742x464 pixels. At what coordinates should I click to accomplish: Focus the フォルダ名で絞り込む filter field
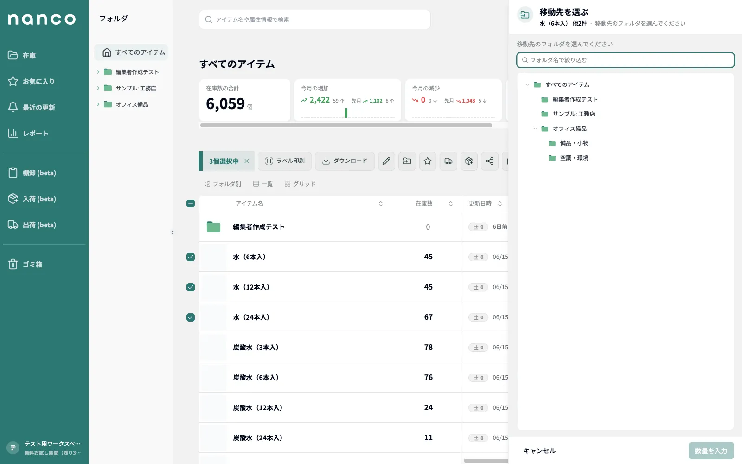click(625, 60)
